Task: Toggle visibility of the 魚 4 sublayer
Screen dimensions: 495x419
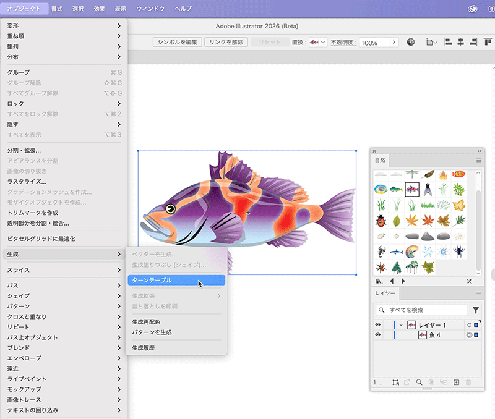Action: coord(377,335)
